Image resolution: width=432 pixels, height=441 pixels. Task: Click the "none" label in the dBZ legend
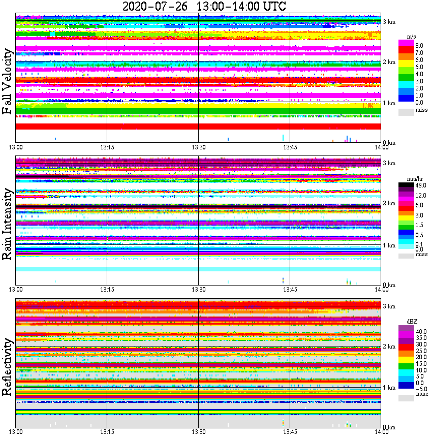[422, 394]
